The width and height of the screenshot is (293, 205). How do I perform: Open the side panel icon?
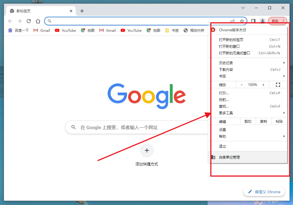tap(253, 21)
